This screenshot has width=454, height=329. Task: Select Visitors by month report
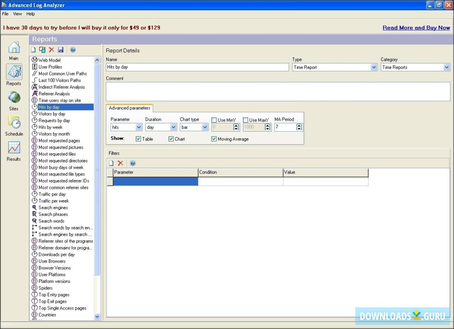pos(54,134)
